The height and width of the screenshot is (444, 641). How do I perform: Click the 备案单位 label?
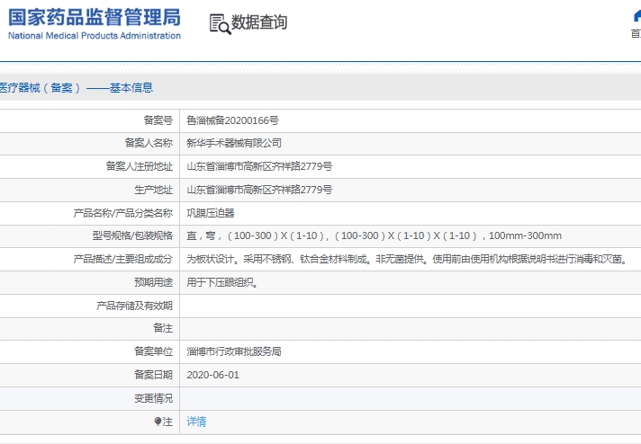153,351
